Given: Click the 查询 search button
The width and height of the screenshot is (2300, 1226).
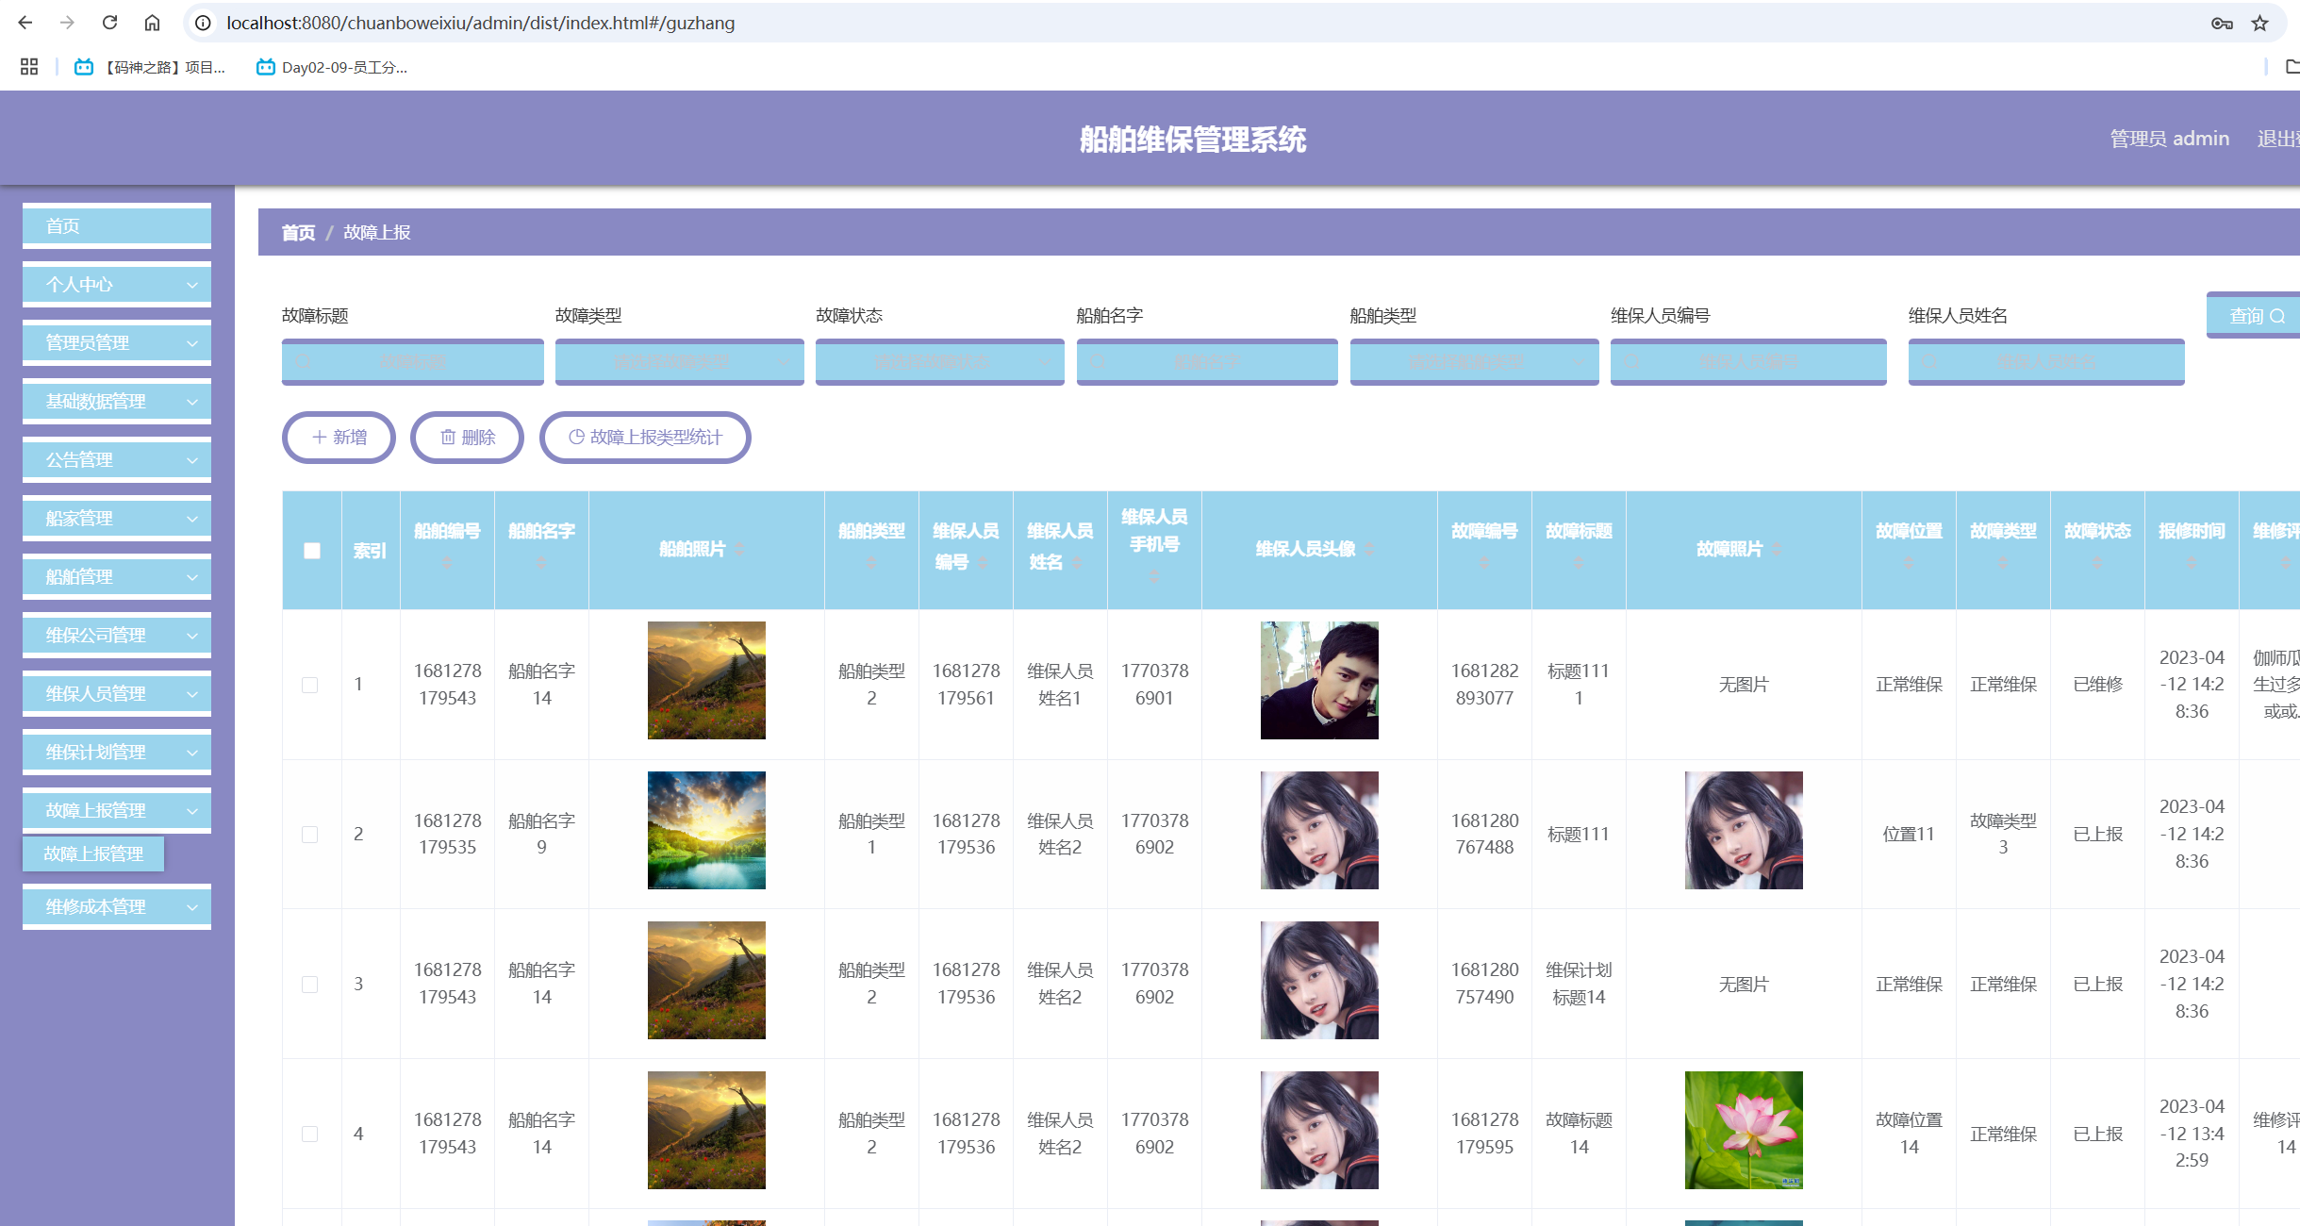Looking at the screenshot, I should point(2254,316).
